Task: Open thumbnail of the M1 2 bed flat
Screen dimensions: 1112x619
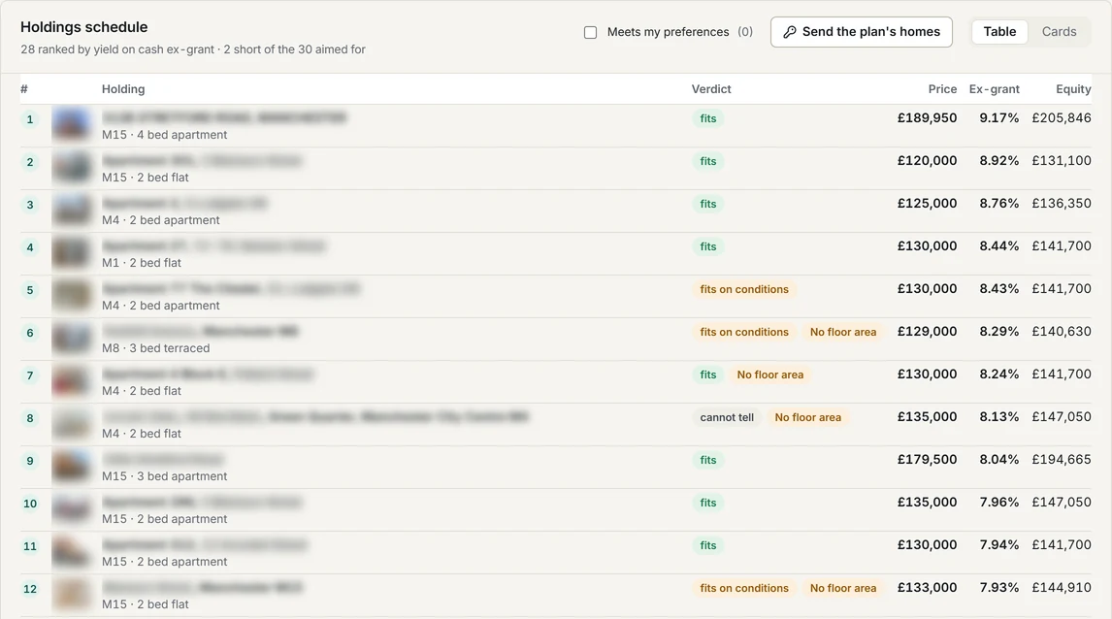Action: 72,253
